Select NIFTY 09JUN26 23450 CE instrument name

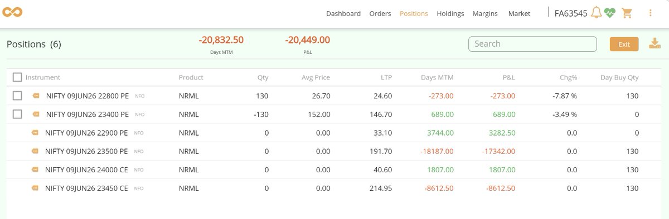coord(86,189)
